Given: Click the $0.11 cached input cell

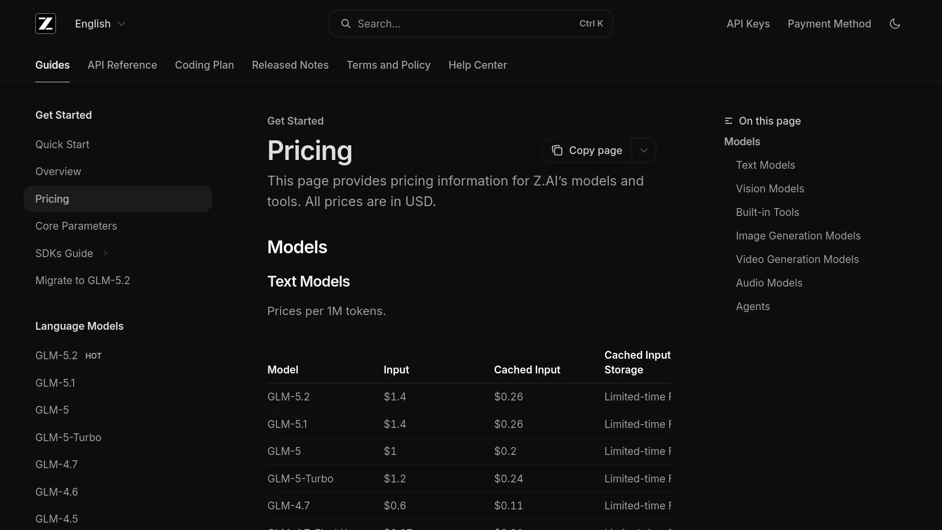Looking at the screenshot, I should (508, 505).
